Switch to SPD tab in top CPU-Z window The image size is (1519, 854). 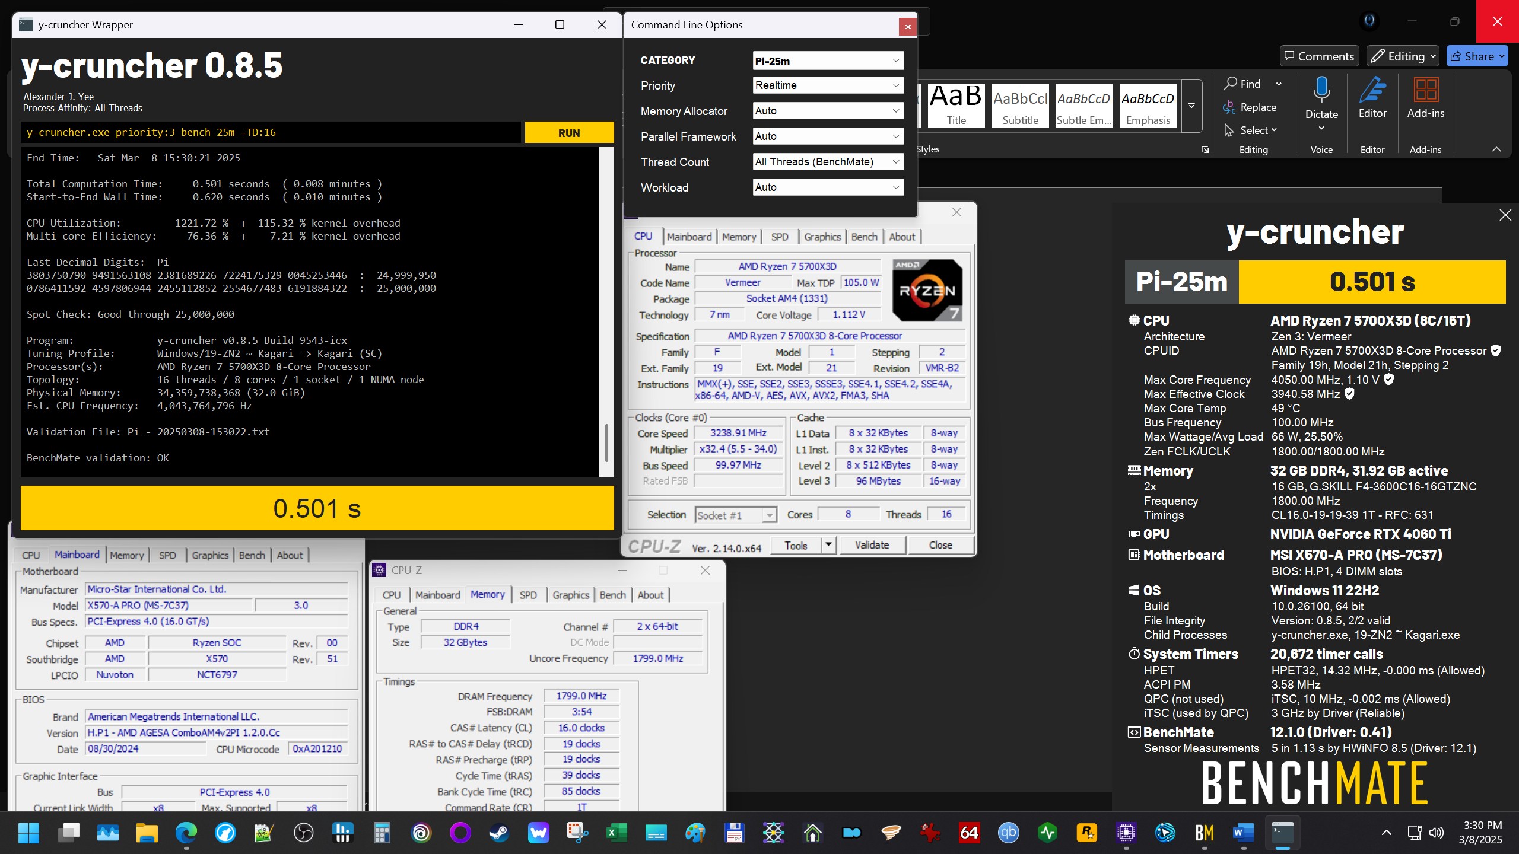[x=780, y=237]
